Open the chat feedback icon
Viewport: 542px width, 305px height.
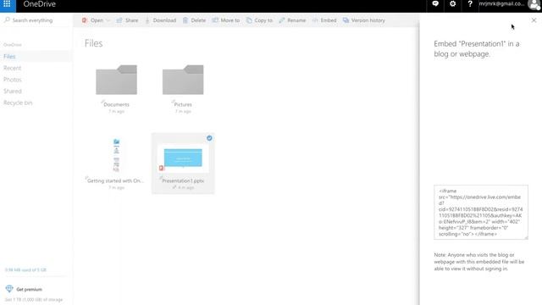(x=435, y=4)
